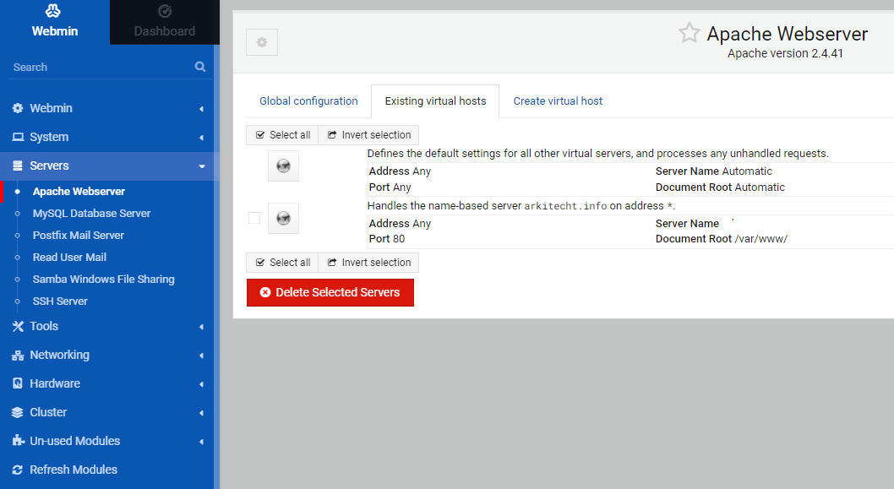Click the Tools wrench icon in sidebar
894x489 pixels.
[18, 326]
